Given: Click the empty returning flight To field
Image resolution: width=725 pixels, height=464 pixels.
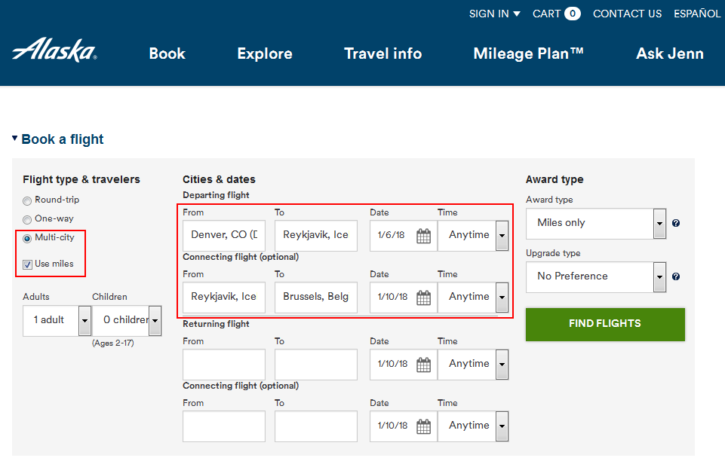Looking at the screenshot, I should pyautogui.click(x=316, y=365).
